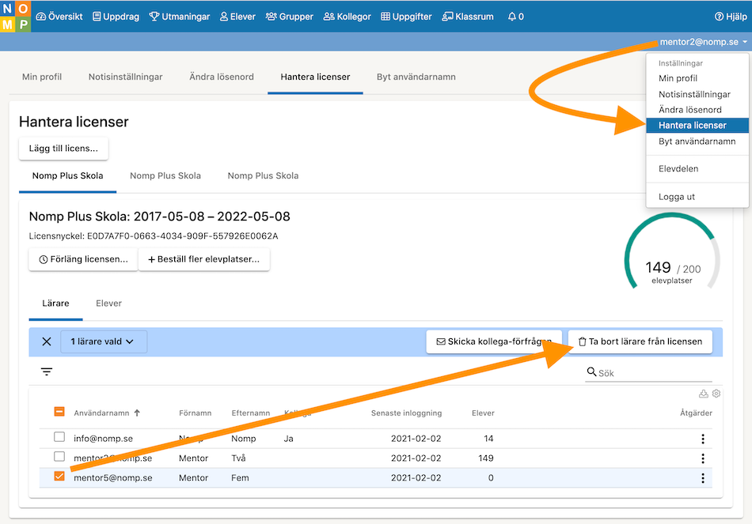Open the mentor2@nomp.se account dropdown
The width and height of the screenshot is (752, 524).
[x=703, y=42]
